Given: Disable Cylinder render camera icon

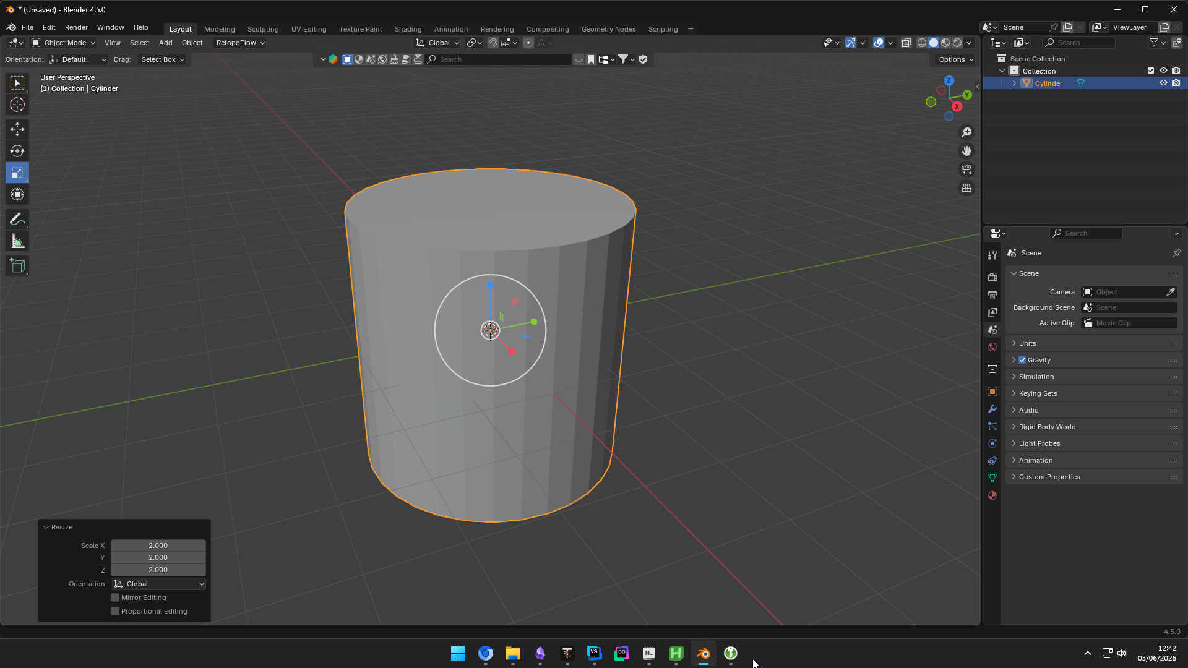Looking at the screenshot, I should pyautogui.click(x=1176, y=83).
